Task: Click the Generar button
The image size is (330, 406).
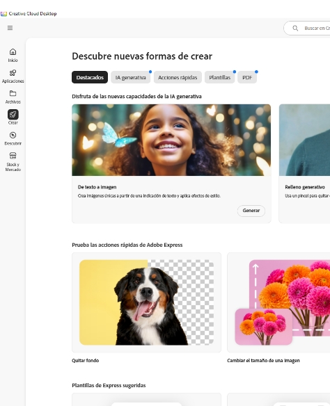Action: [x=251, y=211]
